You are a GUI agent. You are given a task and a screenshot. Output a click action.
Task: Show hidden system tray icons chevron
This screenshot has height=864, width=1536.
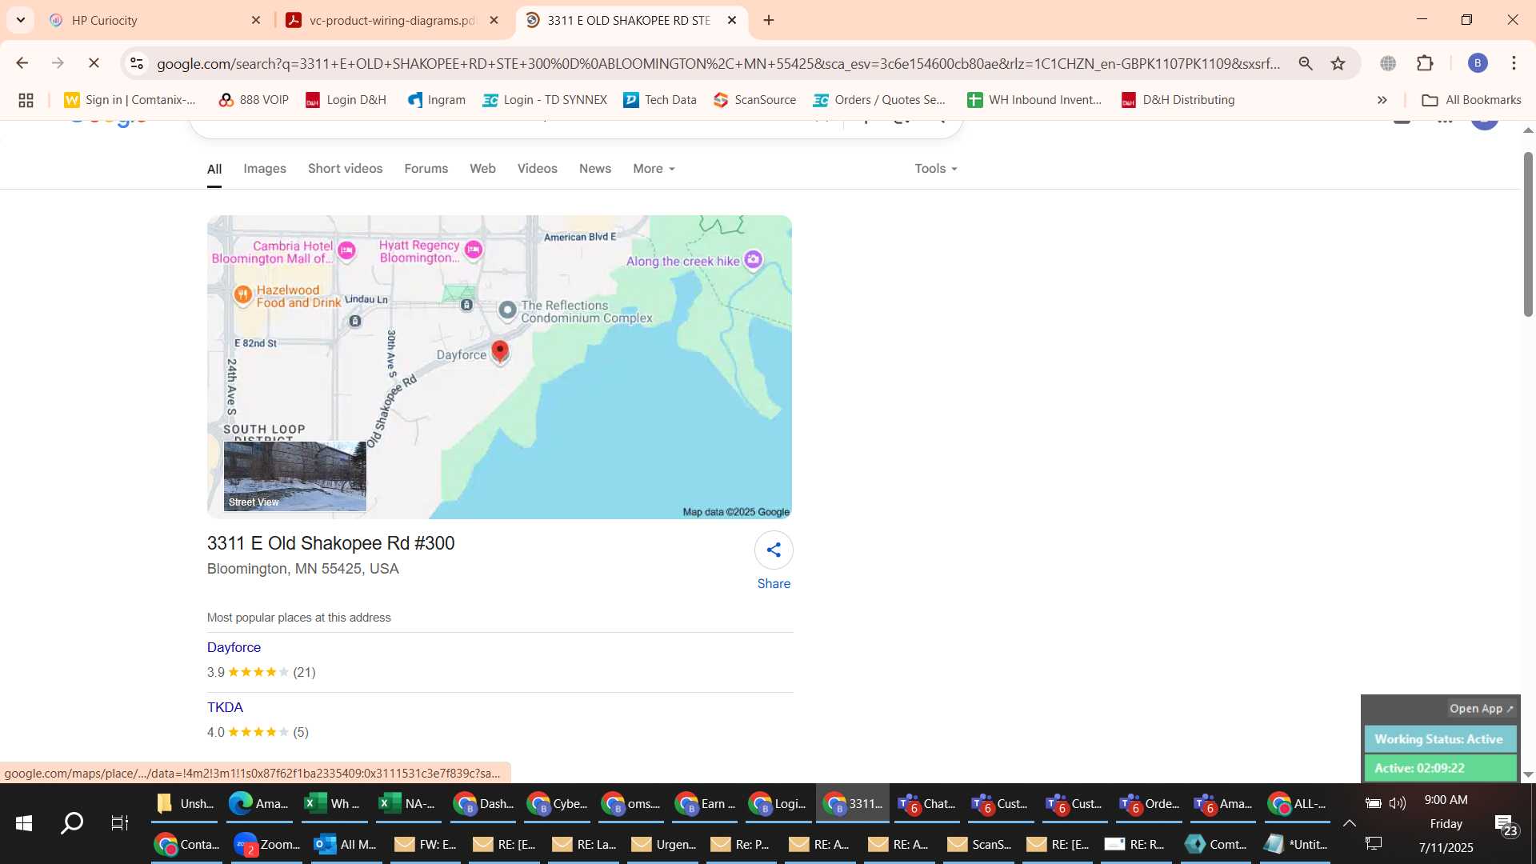click(1349, 823)
